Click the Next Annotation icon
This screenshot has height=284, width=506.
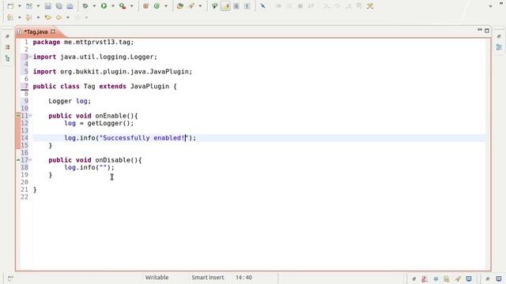point(10,17)
